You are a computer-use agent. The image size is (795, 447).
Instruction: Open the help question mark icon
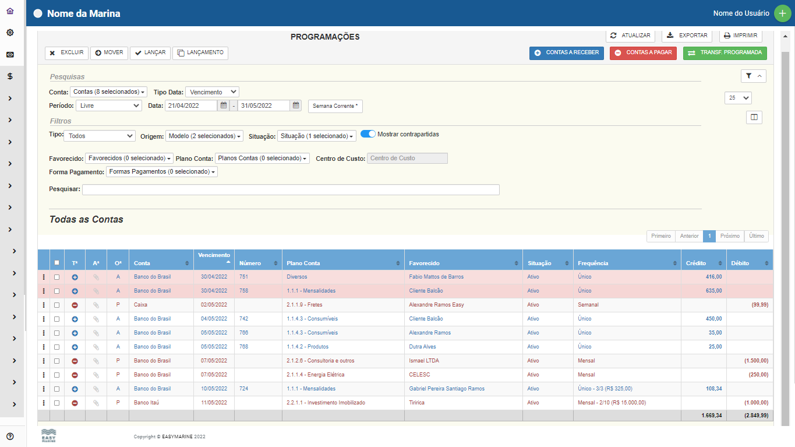(x=10, y=437)
